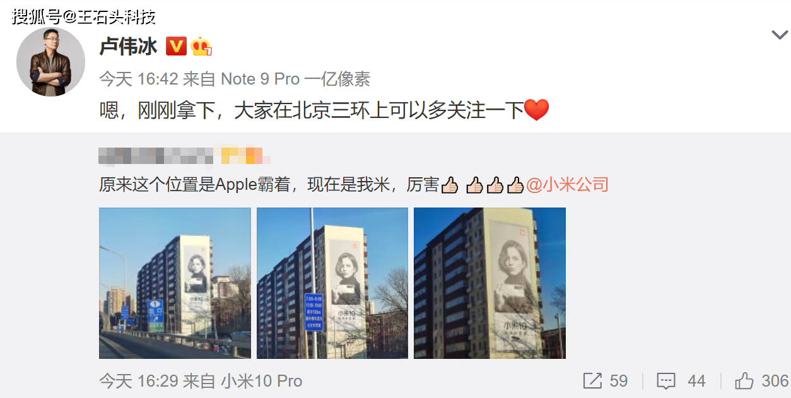Click the 今天 16:42 timestamp
The width and height of the screenshot is (791, 398).
139,79
